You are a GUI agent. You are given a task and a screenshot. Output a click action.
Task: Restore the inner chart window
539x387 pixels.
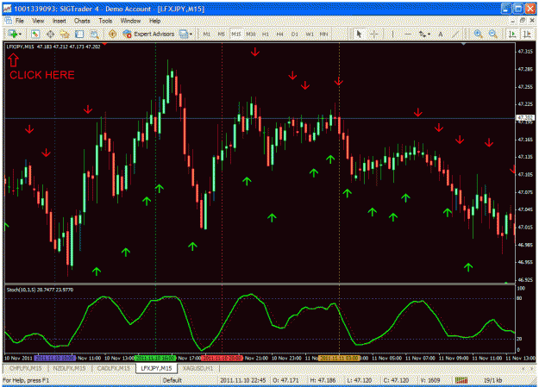pyautogui.click(x=523, y=21)
